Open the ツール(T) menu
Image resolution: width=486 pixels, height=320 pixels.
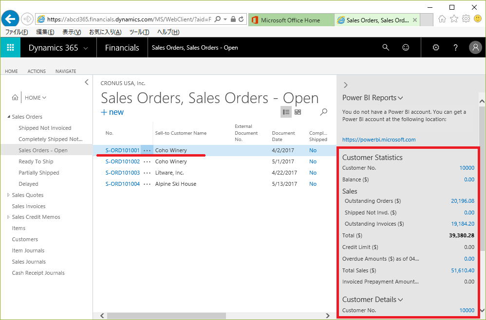(139, 32)
